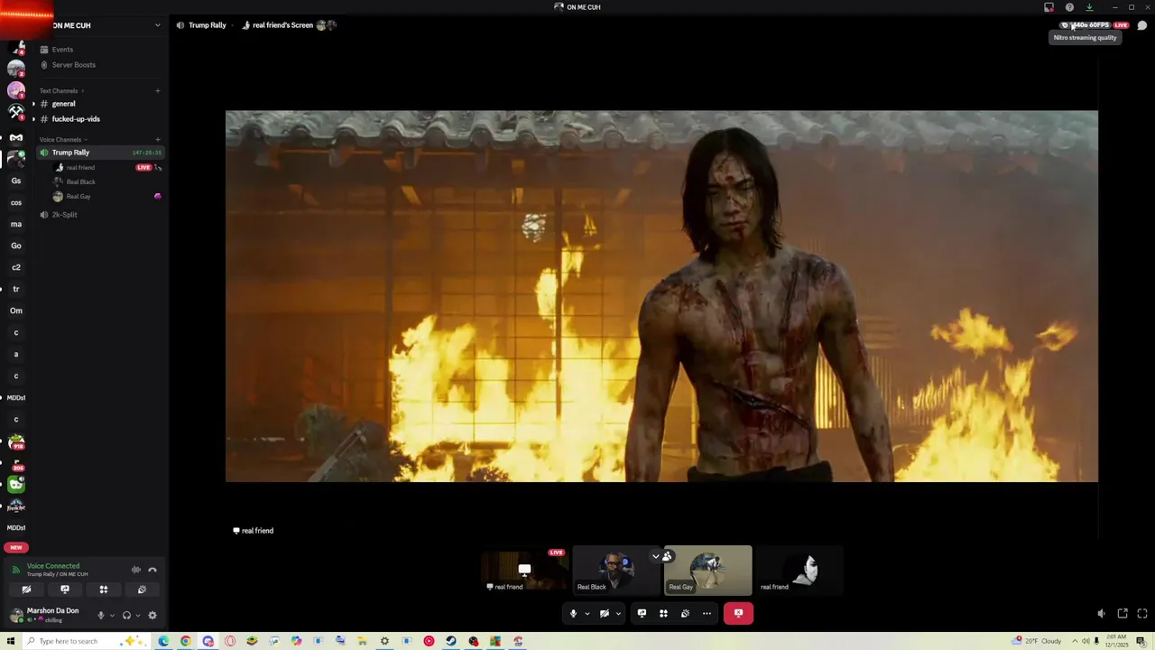
Task: Add a channel to the Text Channels category
Action: (x=157, y=91)
